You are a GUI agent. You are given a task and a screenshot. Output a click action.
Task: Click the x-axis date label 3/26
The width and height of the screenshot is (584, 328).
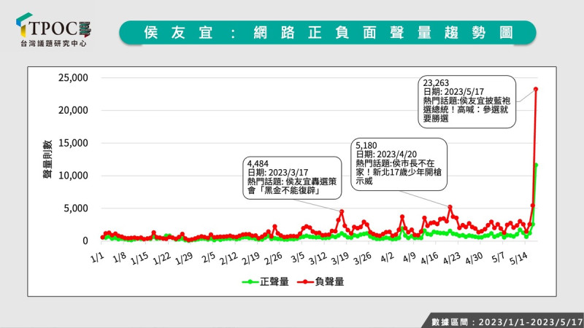[x=363, y=259]
